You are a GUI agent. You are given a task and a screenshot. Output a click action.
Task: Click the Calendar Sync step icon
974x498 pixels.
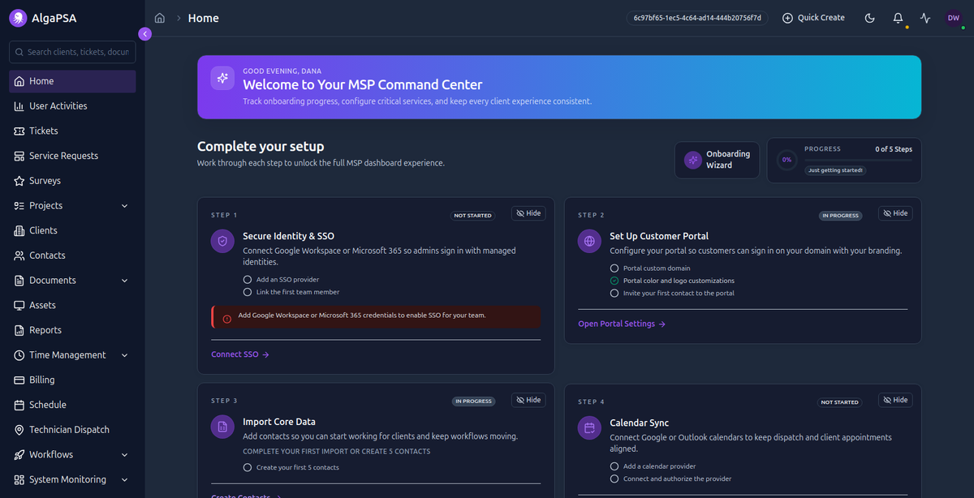click(590, 427)
